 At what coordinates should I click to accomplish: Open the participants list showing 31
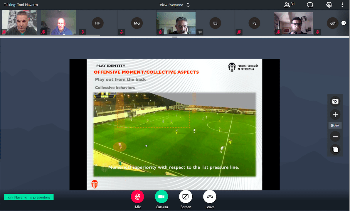[x=289, y=4]
